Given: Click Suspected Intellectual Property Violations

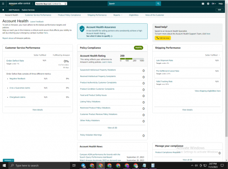Looking at the screenshot, I should click(98, 70).
